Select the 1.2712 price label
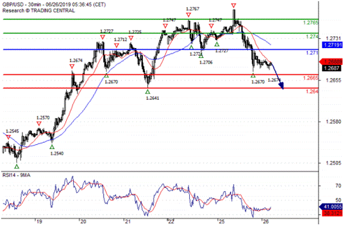This screenshot has width=346, height=226. click(121, 40)
